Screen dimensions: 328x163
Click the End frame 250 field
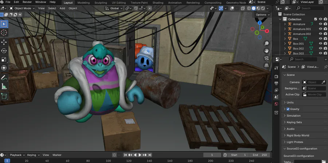[261, 155]
